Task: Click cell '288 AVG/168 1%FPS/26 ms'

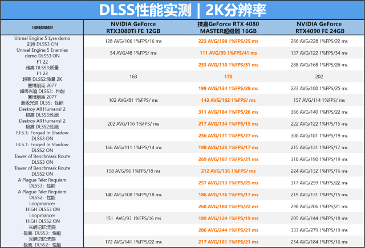Action: pos(319,65)
